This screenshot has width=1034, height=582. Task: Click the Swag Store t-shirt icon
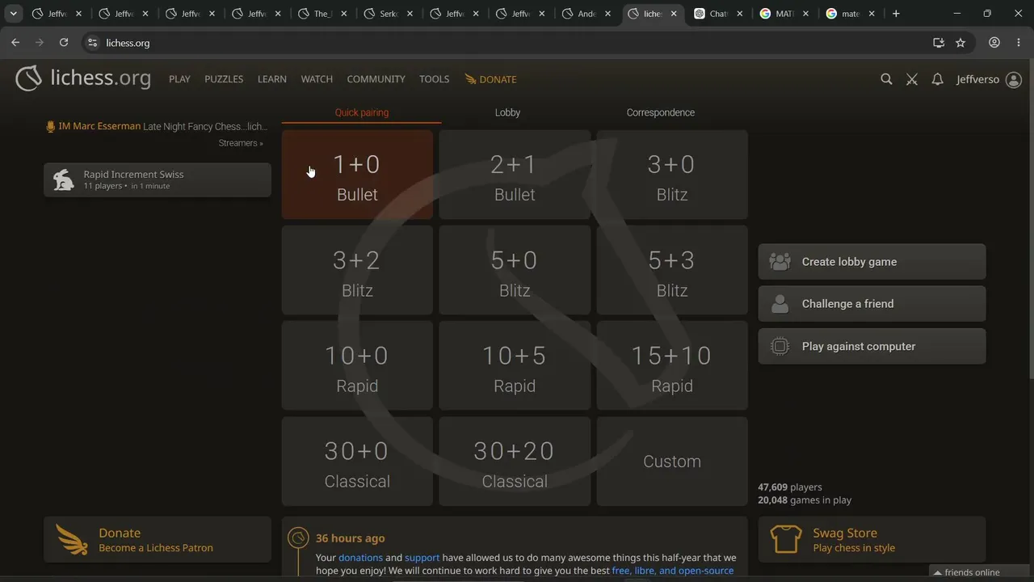click(786, 539)
